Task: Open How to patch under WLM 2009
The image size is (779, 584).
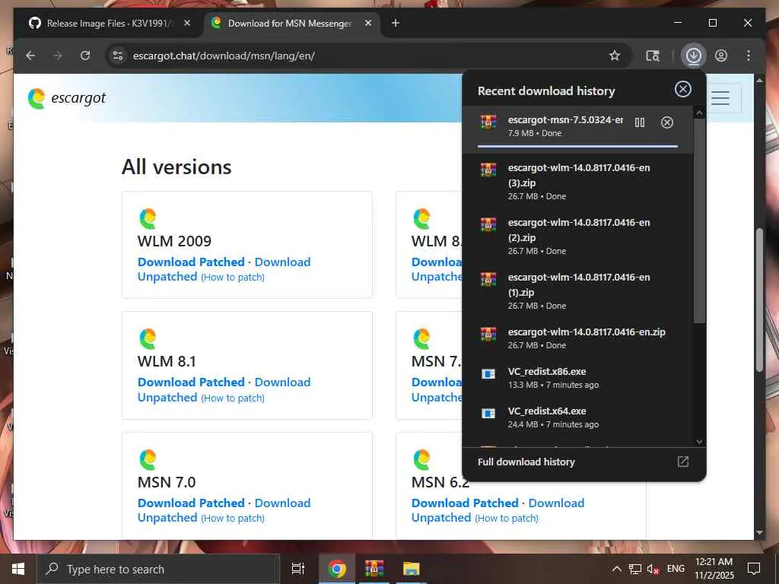Action: (233, 277)
